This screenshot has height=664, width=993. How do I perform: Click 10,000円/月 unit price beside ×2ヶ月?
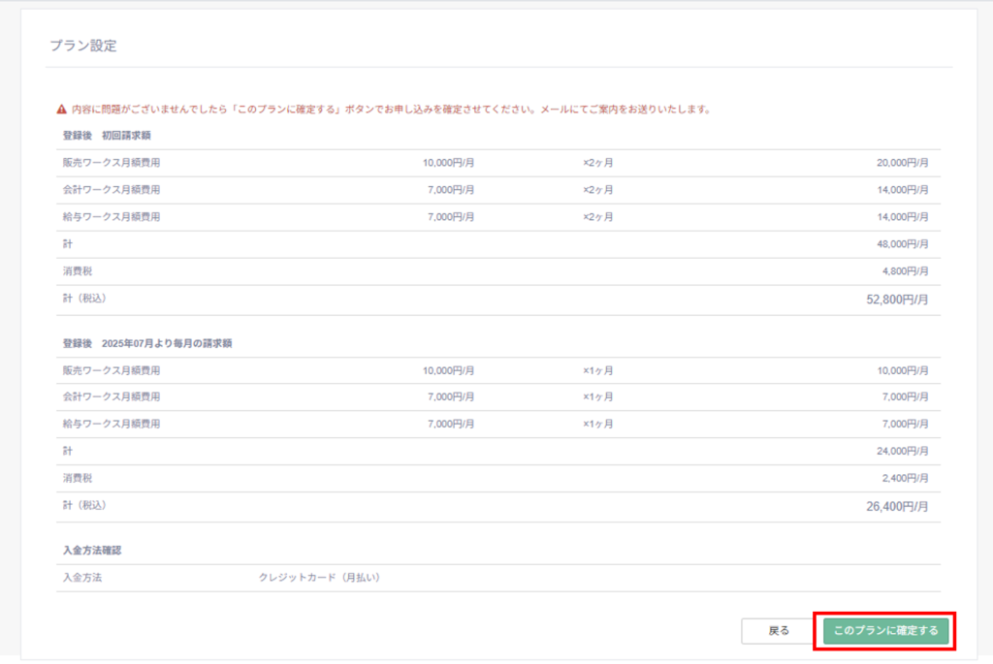coord(448,163)
